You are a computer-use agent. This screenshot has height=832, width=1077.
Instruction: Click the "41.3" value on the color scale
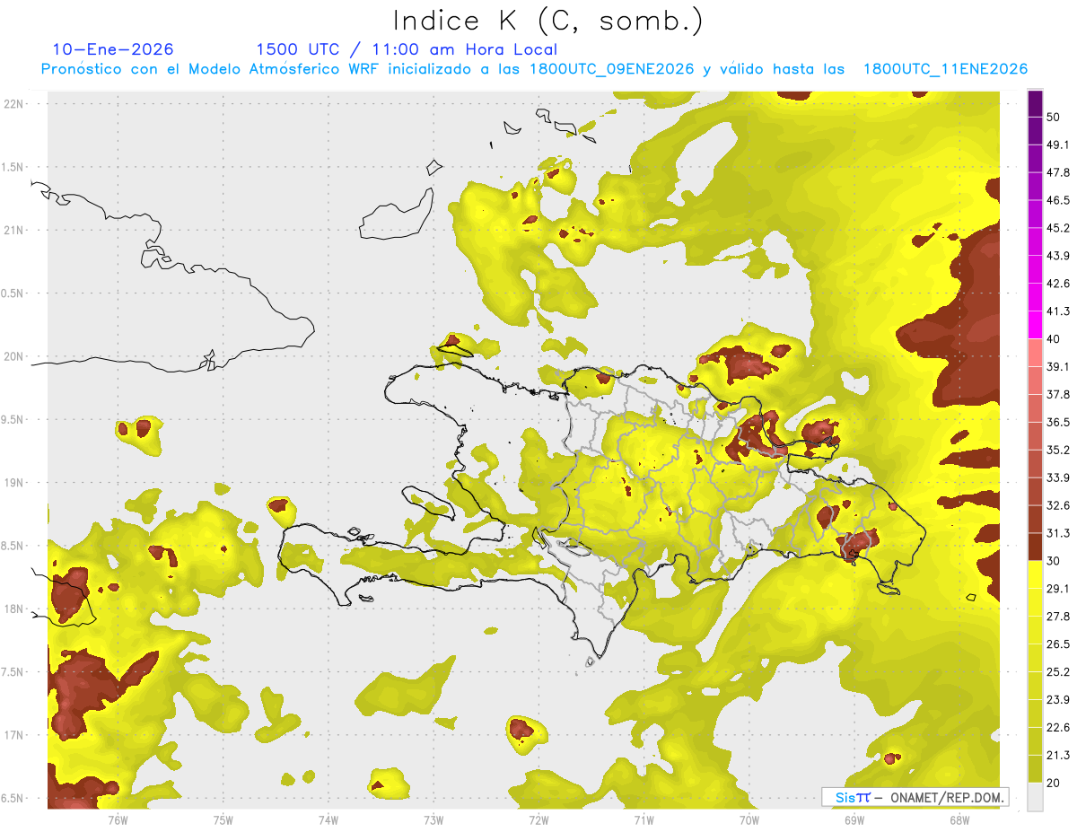[1057, 311]
